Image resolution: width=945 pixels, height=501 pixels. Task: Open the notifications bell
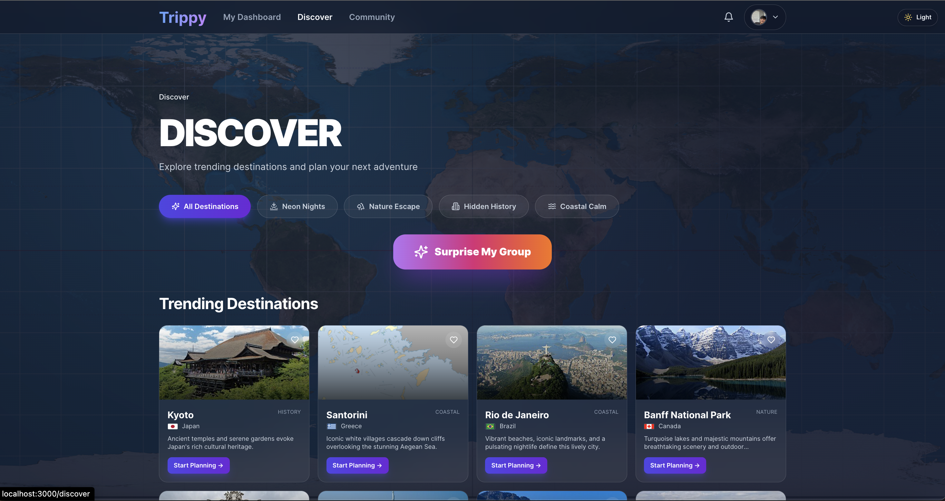728,17
